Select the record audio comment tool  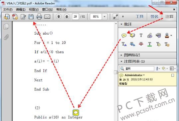tap(158, 35)
